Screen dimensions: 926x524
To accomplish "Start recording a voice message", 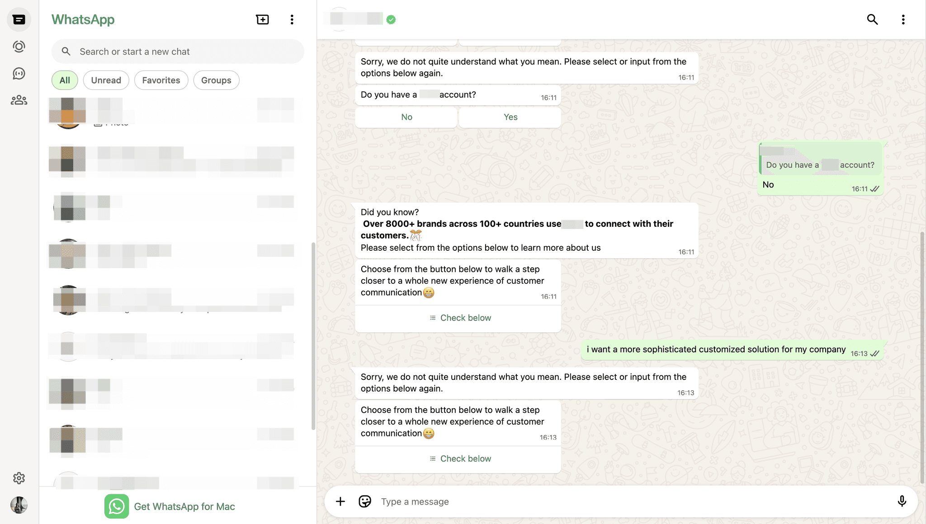I will [x=902, y=501].
